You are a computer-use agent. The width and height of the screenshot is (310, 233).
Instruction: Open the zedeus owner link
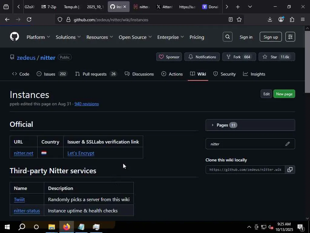(x=26, y=58)
